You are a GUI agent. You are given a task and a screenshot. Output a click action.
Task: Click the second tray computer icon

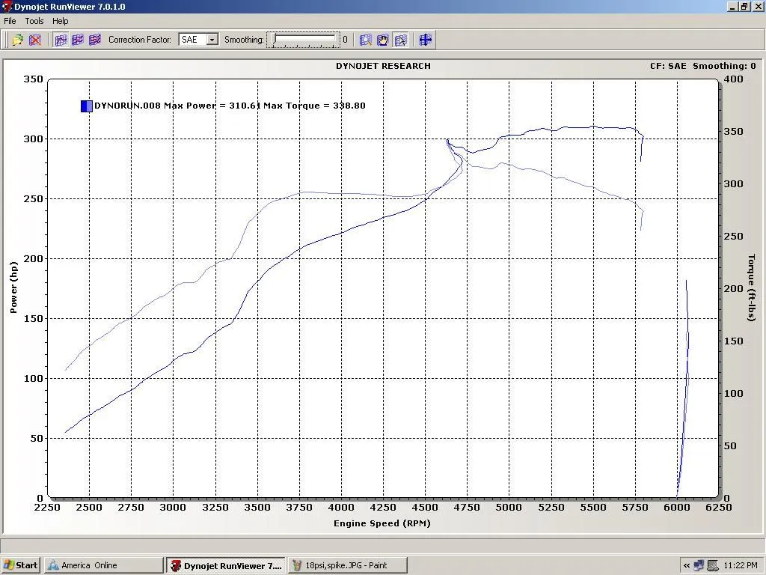pyautogui.click(x=713, y=566)
